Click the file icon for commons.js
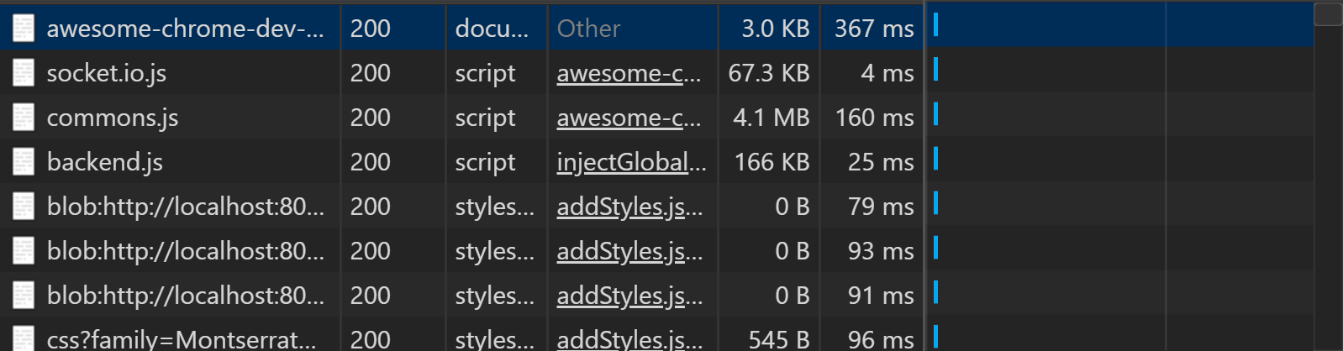 pyautogui.click(x=24, y=118)
